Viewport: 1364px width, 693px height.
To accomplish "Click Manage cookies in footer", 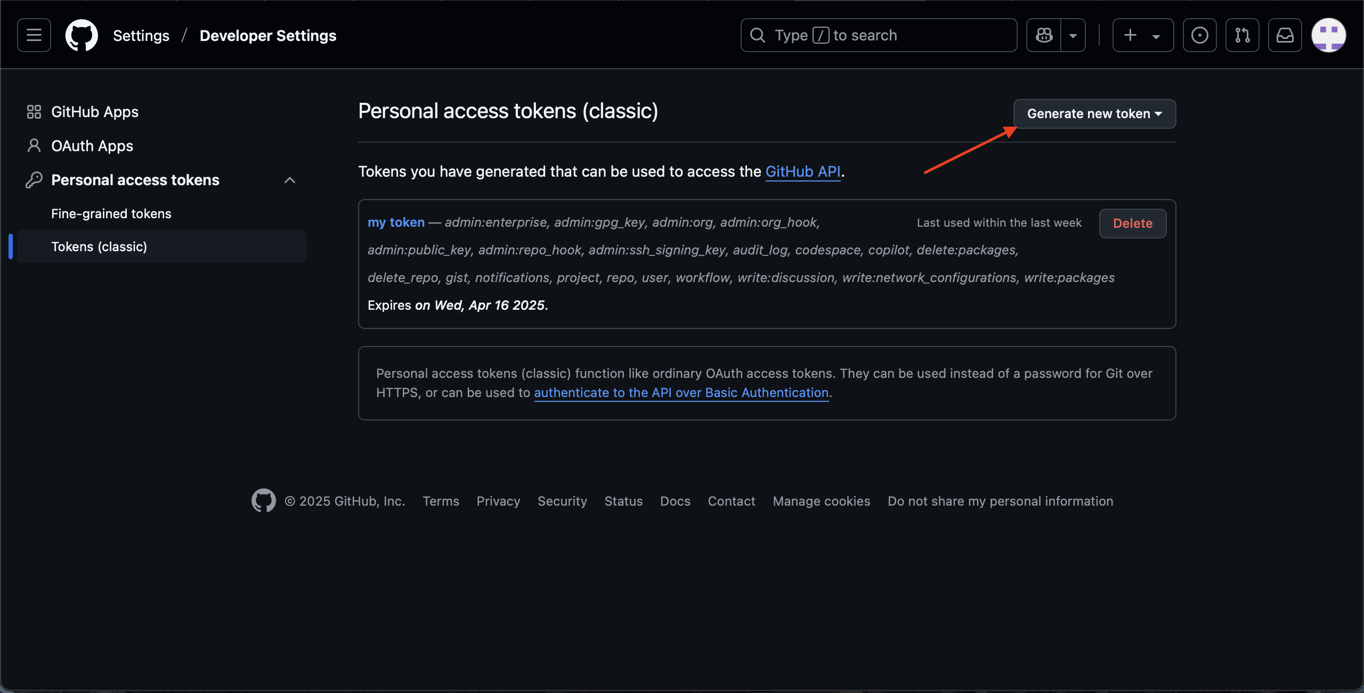I will pyautogui.click(x=822, y=501).
